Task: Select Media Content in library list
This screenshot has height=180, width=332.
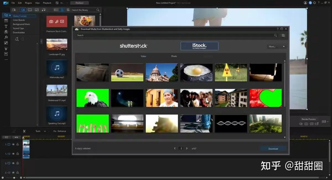Action: click(24, 16)
